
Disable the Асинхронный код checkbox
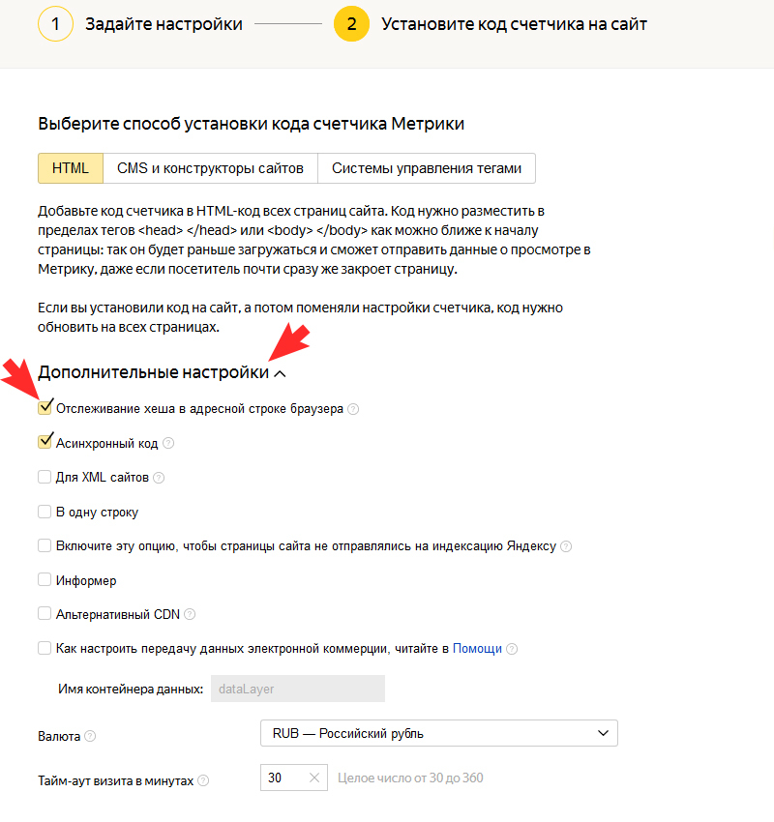coord(45,442)
